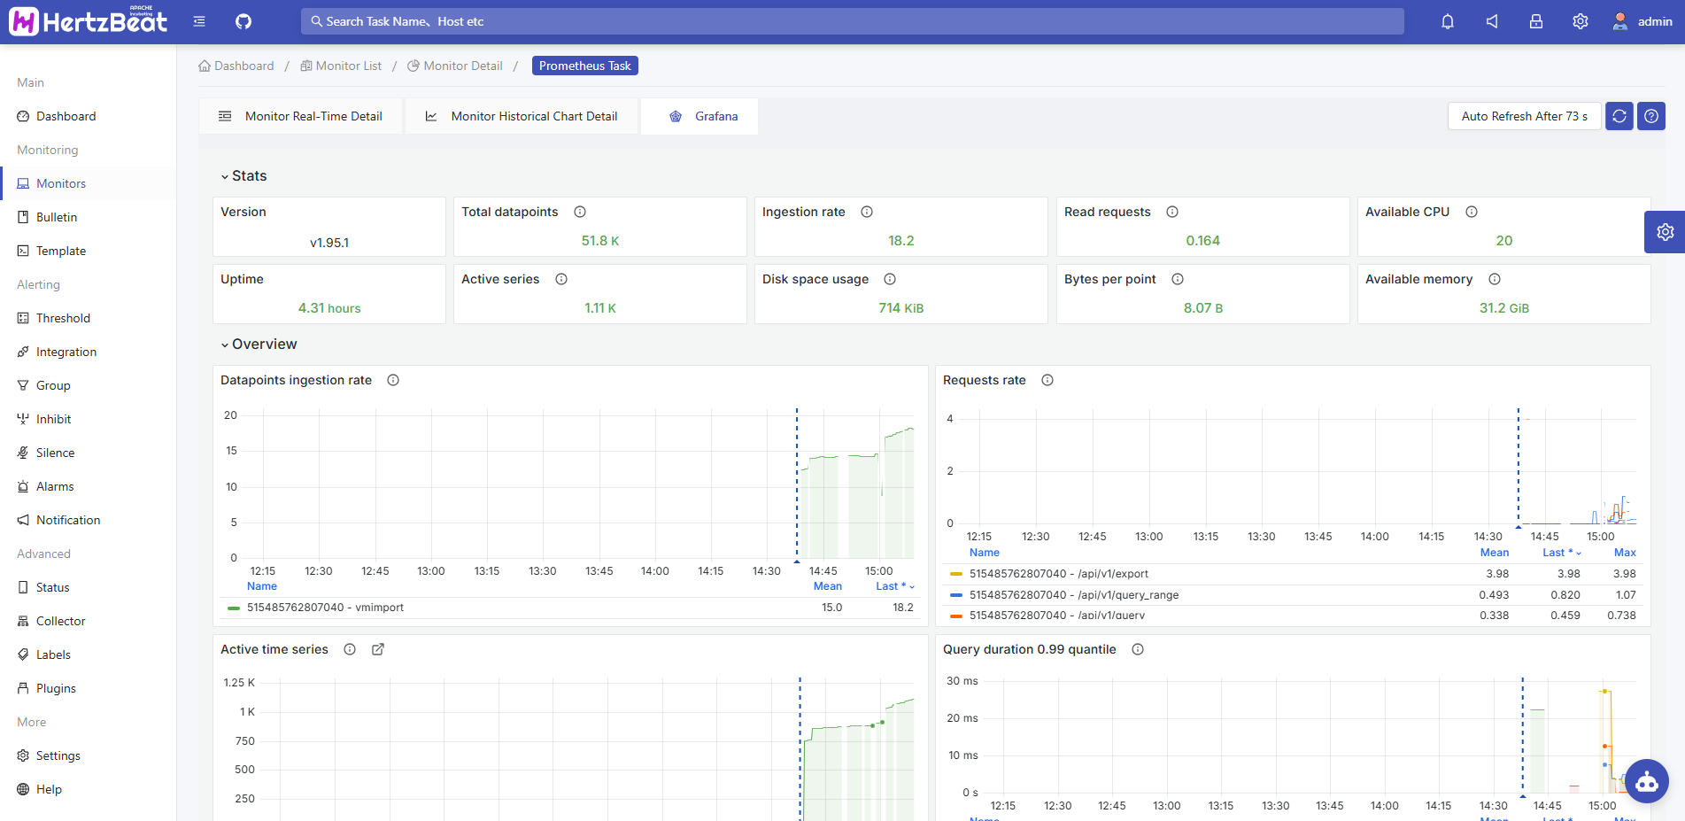Viewport: 1685px width, 821px height.
Task: Open the floating chatbot assistant icon
Action: (x=1647, y=781)
